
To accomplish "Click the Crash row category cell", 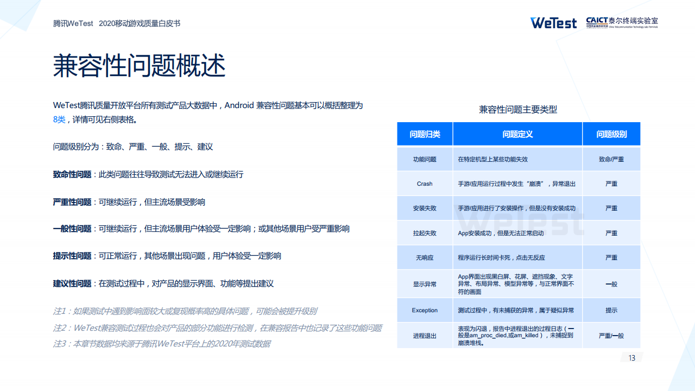I will tap(425, 184).
